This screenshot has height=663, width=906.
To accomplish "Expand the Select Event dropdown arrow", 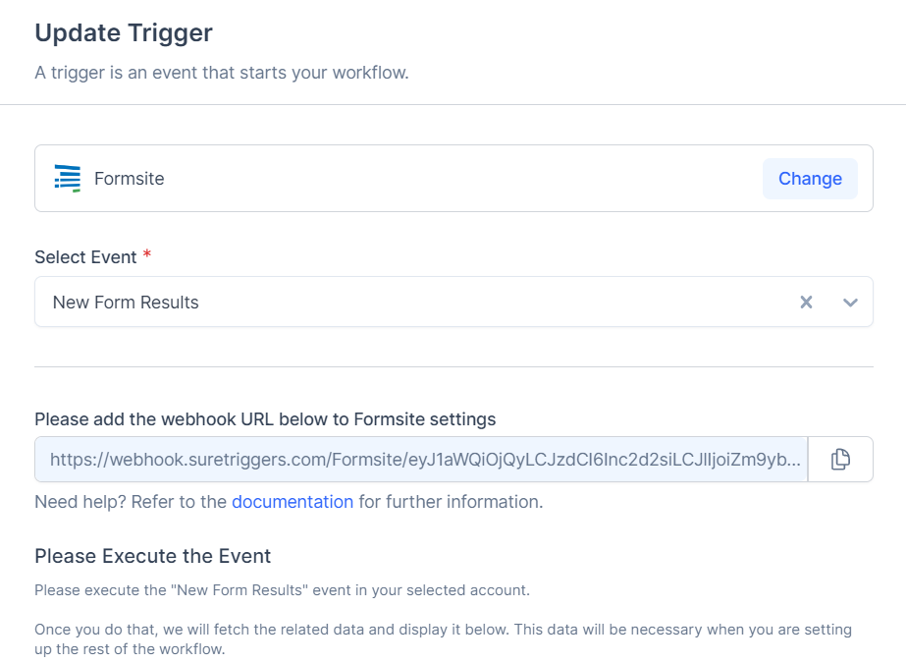I will click(x=850, y=303).
